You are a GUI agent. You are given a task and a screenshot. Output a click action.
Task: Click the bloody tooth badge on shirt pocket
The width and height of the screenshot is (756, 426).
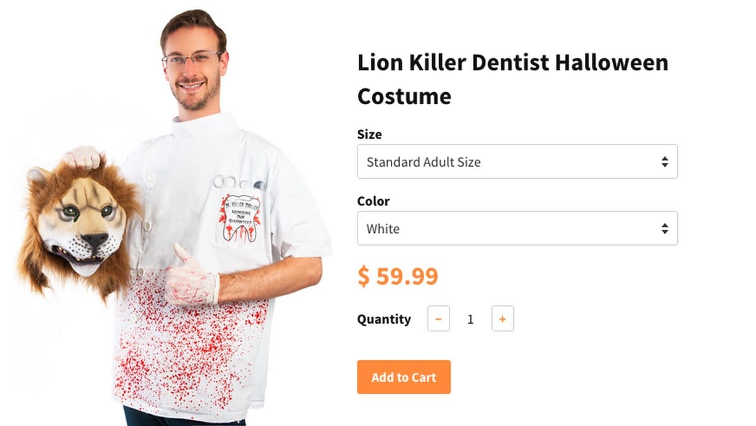point(241,218)
